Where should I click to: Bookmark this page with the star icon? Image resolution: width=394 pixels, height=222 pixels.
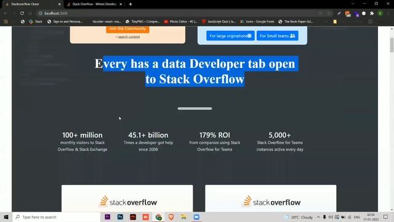pos(329,13)
